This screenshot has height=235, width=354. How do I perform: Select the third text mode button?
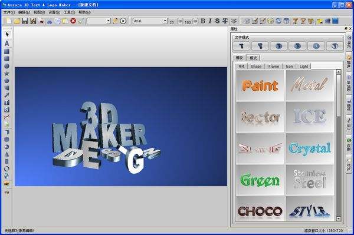point(279,46)
